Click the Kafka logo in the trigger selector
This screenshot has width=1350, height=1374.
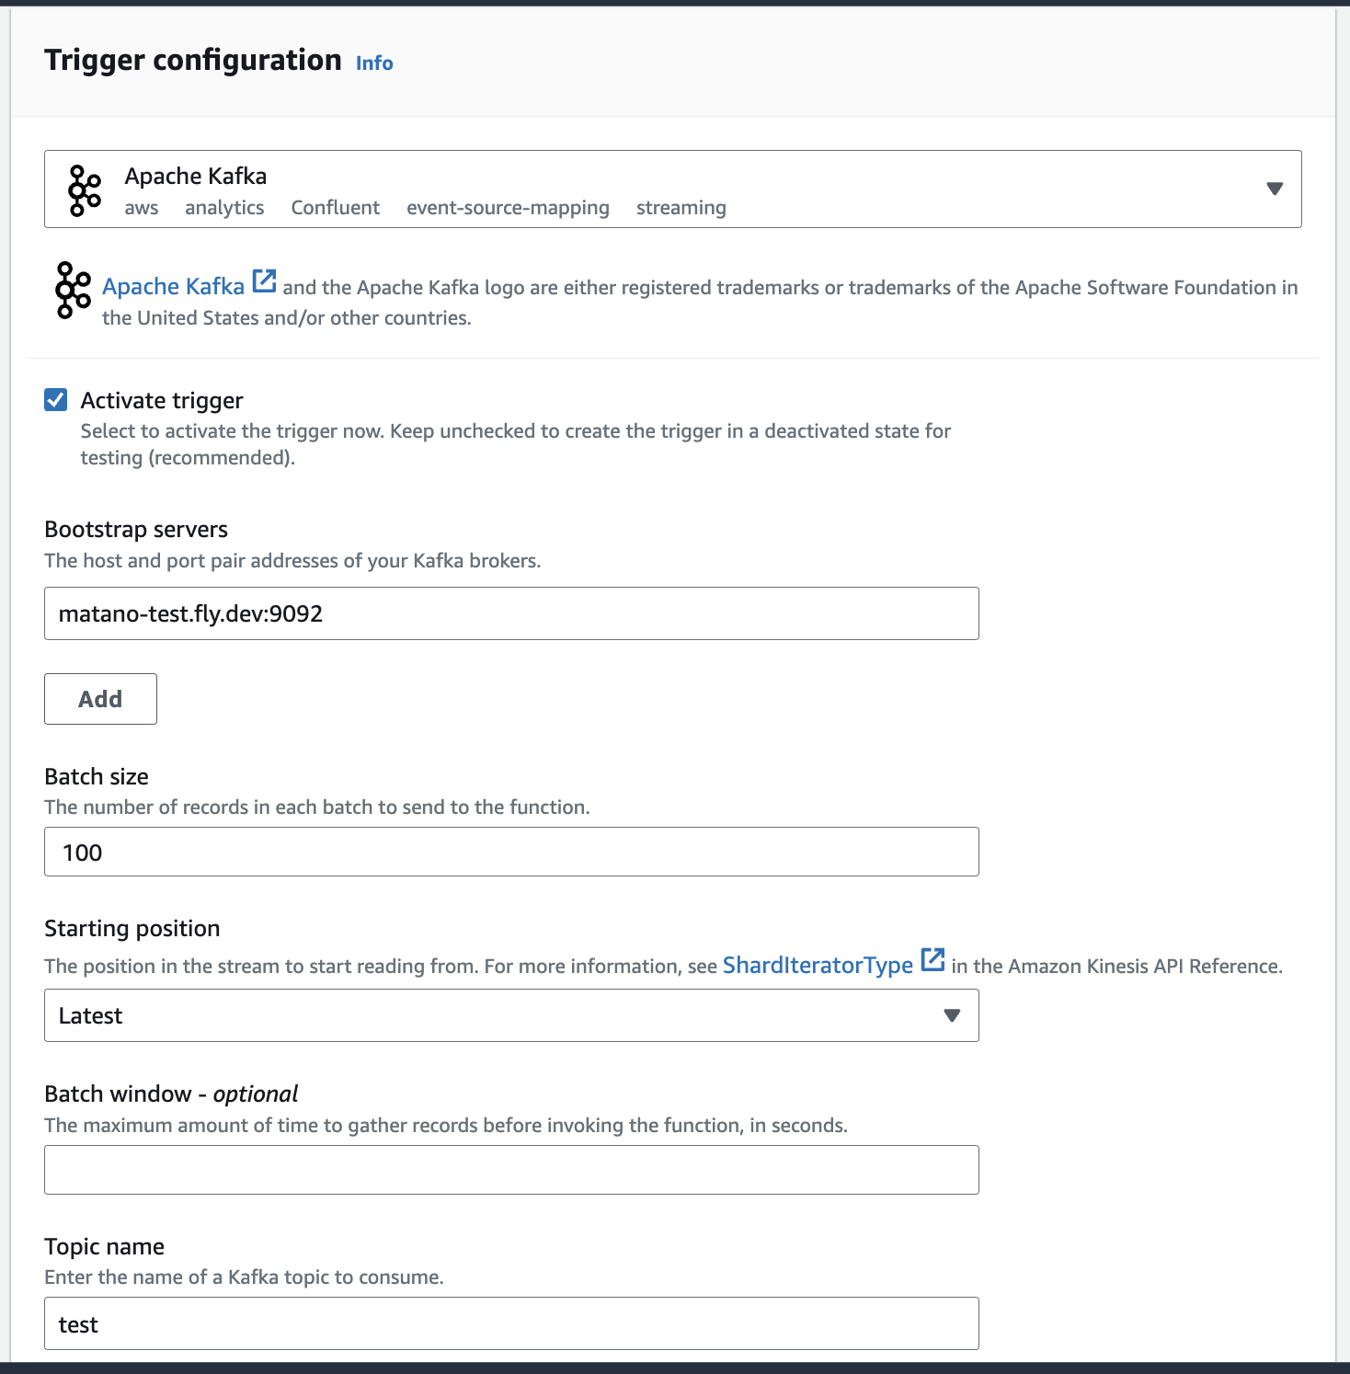click(85, 190)
